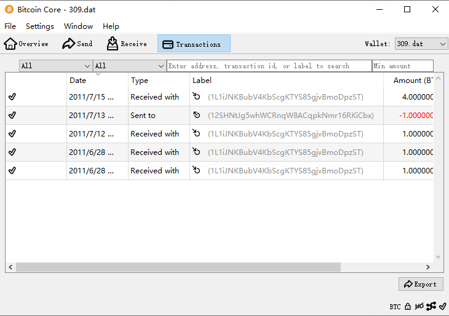The width and height of the screenshot is (449, 316).
Task: Click the network connections status icon
Action: (431, 306)
